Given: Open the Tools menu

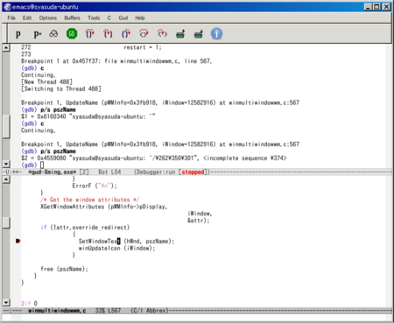Looking at the screenshot, I should pyautogui.click(x=94, y=18).
